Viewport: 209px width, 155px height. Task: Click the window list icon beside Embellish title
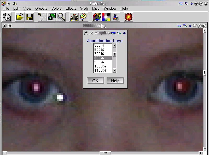click(x=15, y=4)
